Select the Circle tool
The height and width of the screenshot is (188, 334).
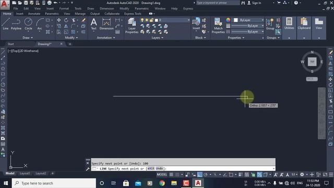pyautogui.click(x=28, y=24)
